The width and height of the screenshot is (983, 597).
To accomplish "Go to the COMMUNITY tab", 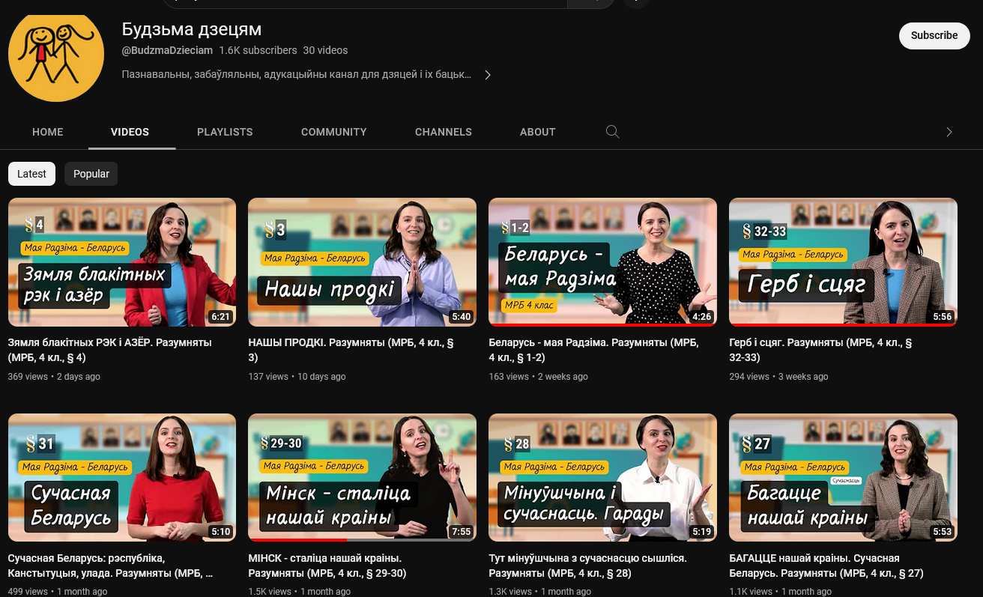I will (334, 132).
